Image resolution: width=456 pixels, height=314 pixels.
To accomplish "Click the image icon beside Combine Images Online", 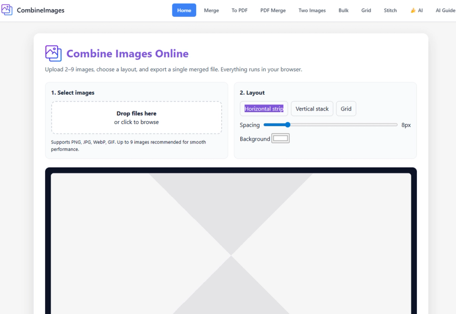I will click(53, 53).
